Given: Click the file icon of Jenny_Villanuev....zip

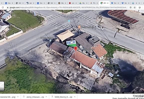Looking at the screenshot, I should [x=24, y=97].
